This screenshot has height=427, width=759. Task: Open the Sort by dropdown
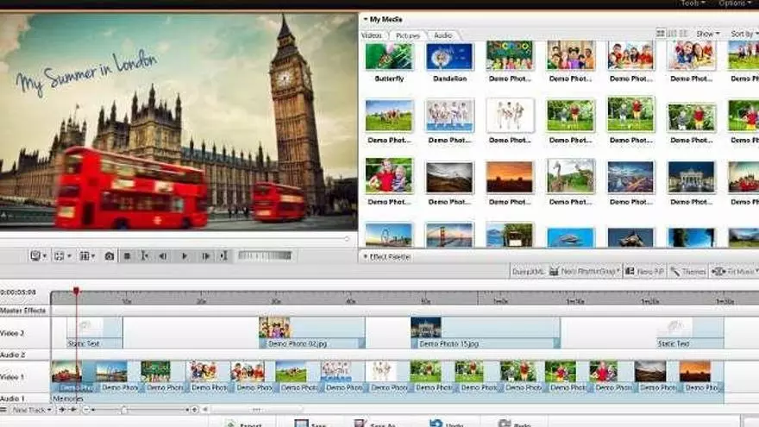(743, 34)
